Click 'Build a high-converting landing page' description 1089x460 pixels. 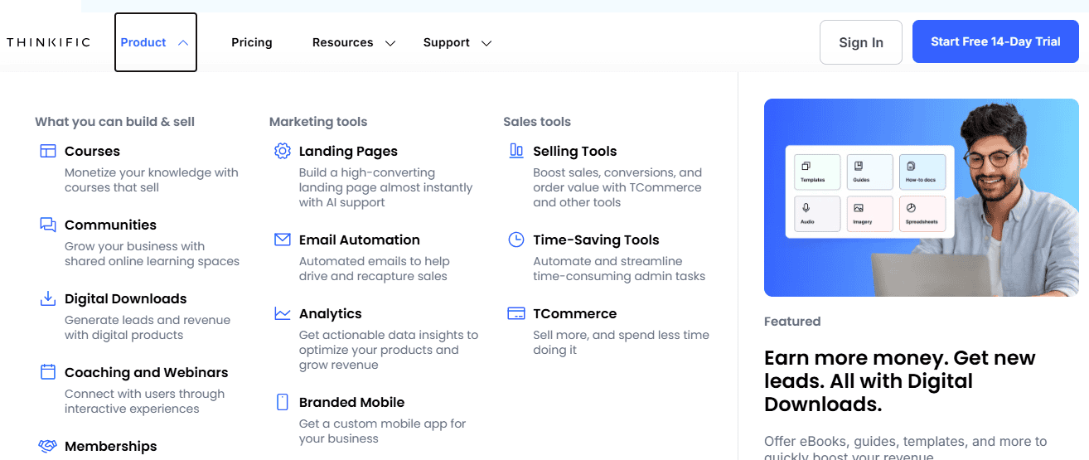point(385,187)
